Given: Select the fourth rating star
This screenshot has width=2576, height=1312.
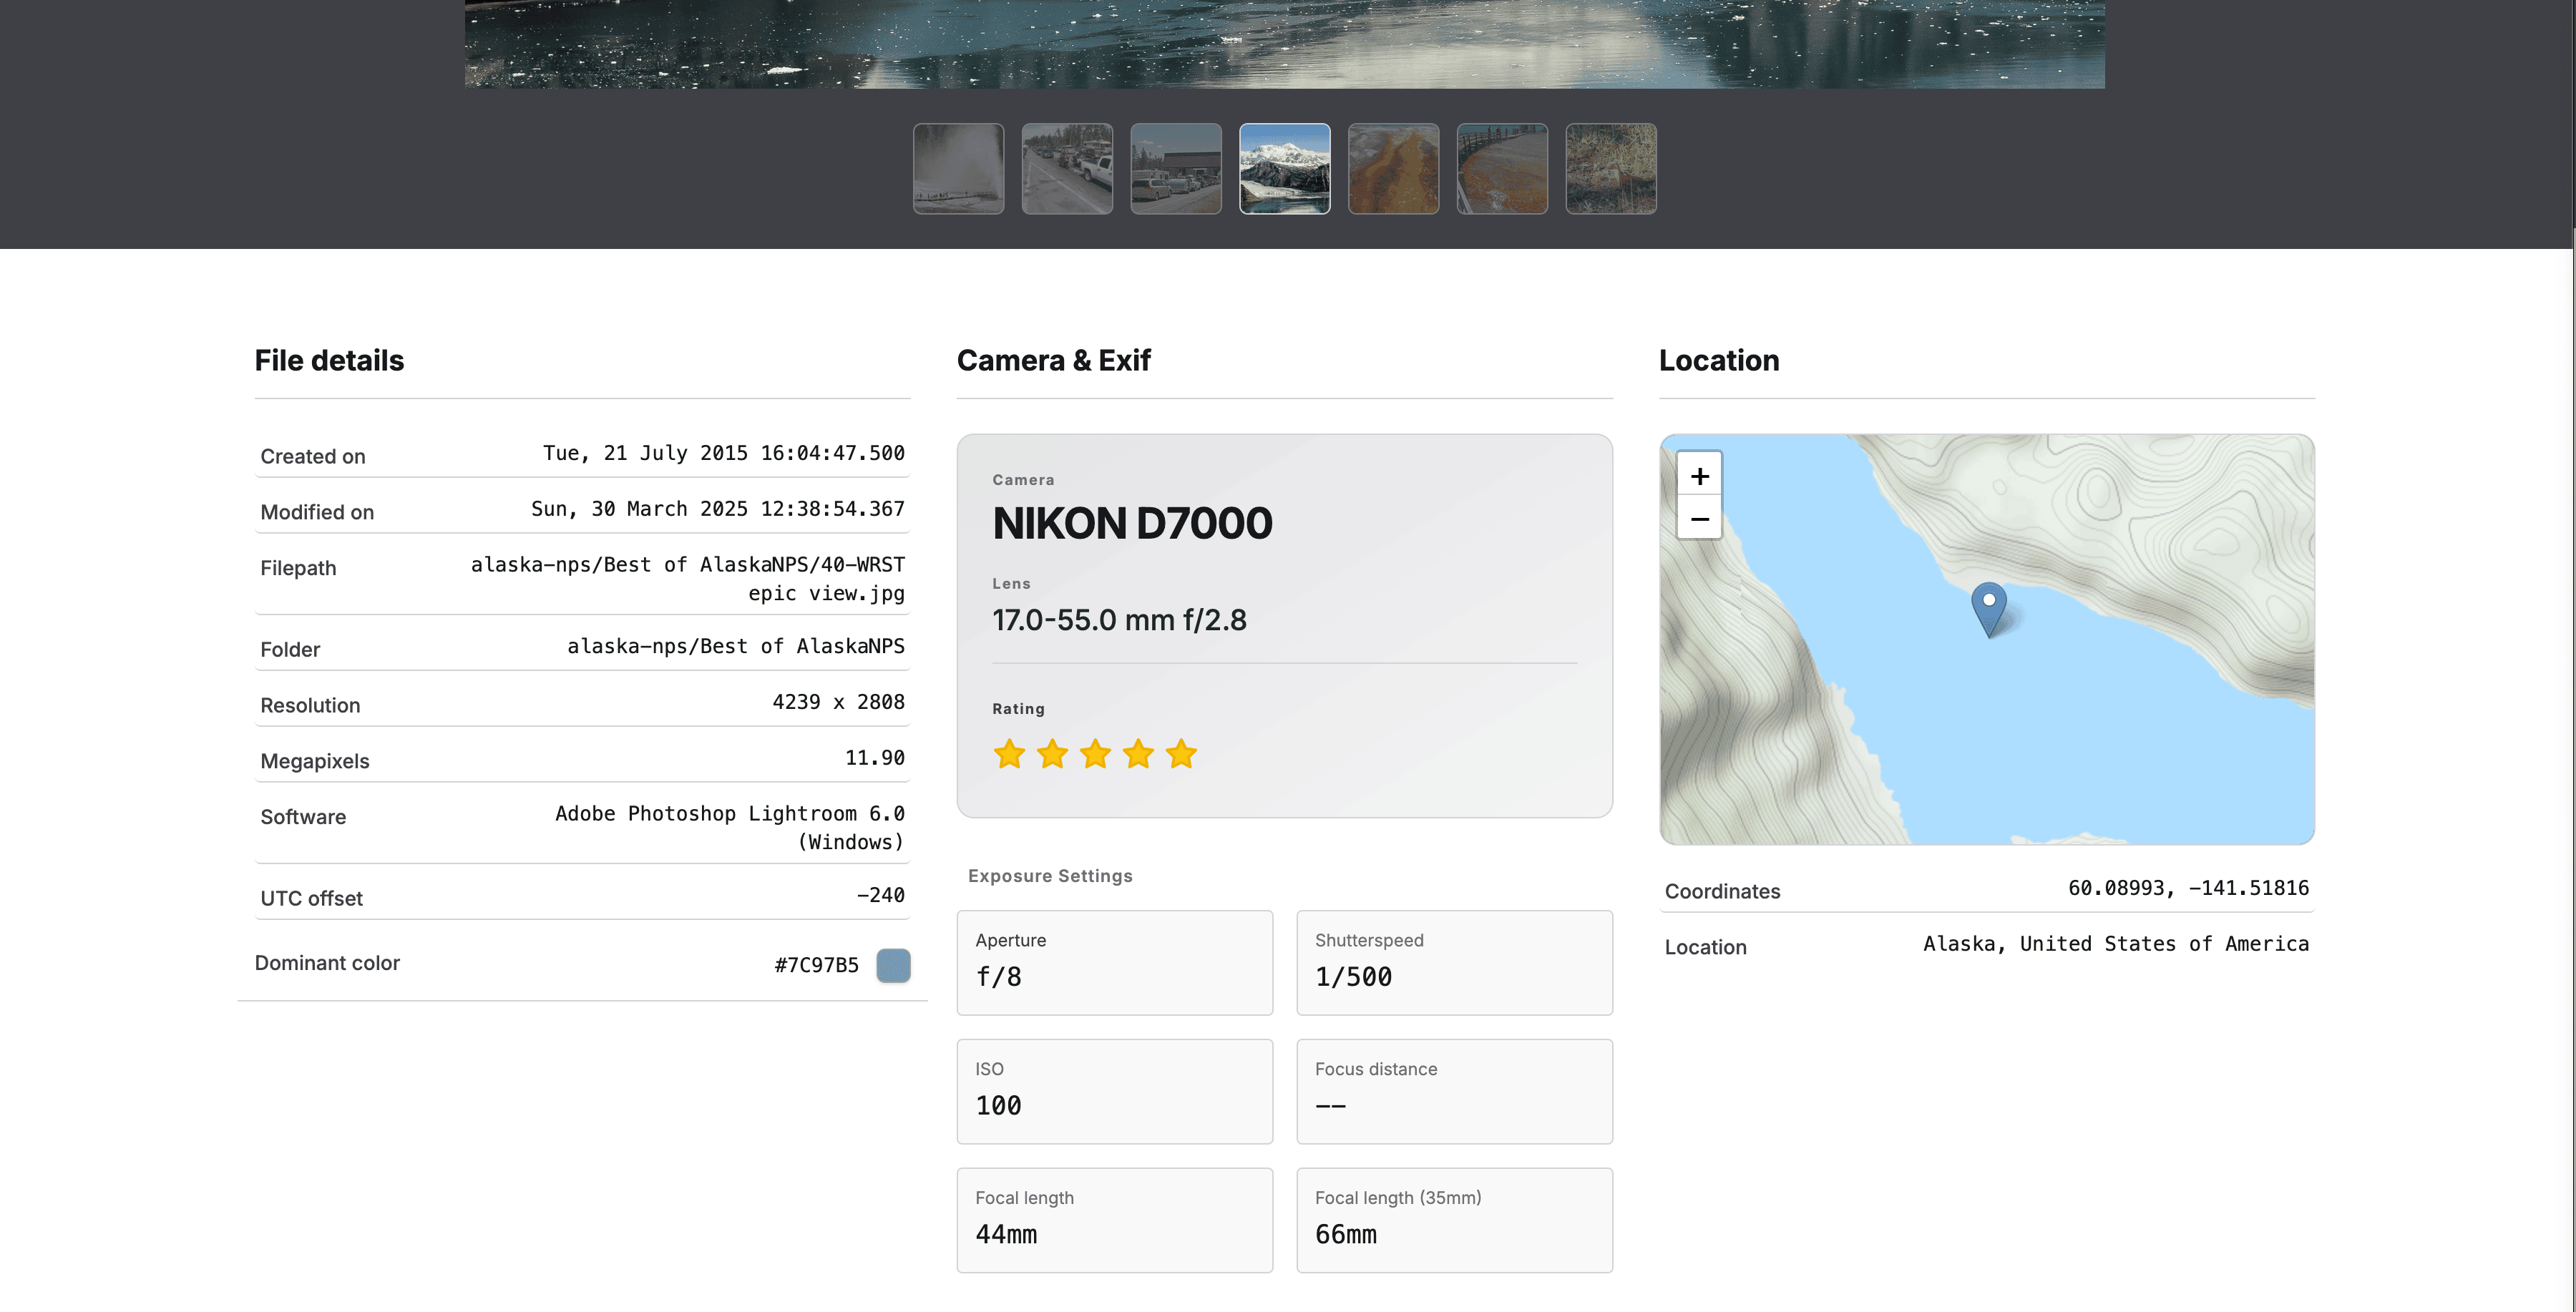Looking at the screenshot, I should pyautogui.click(x=1138, y=754).
